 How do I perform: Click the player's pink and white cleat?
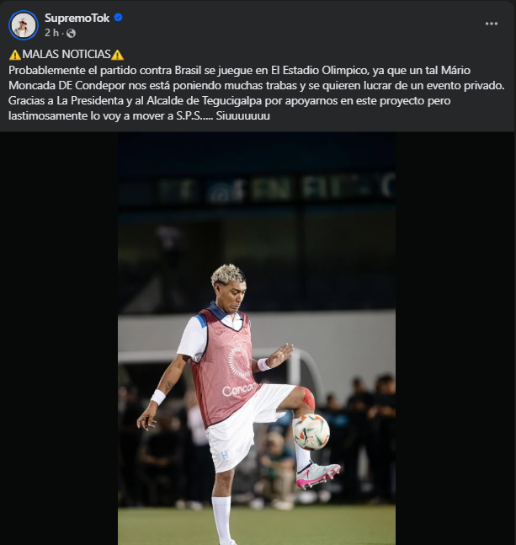click(x=318, y=476)
